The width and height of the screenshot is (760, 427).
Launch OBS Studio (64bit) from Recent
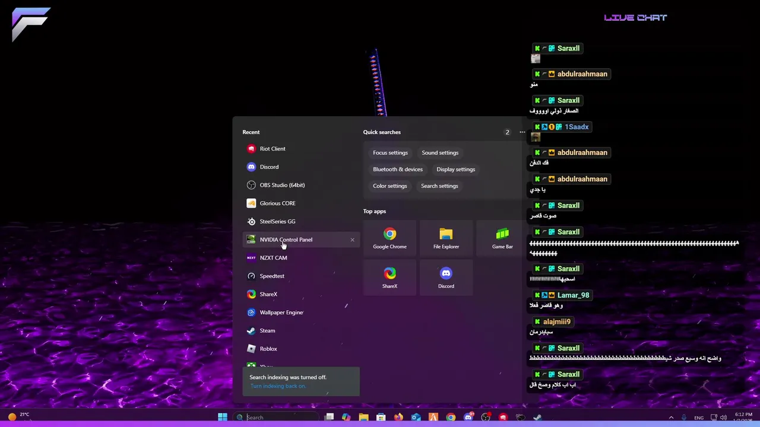[x=301, y=185]
